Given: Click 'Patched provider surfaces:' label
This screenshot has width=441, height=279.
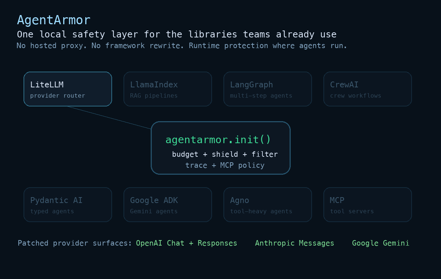Looking at the screenshot, I should point(75,243).
